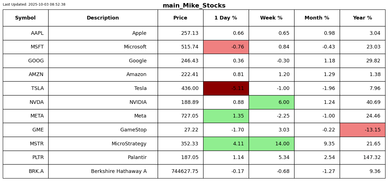388x181 pixels.
Task: Select the AAPL symbol cell
Action: tap(25, 33)
